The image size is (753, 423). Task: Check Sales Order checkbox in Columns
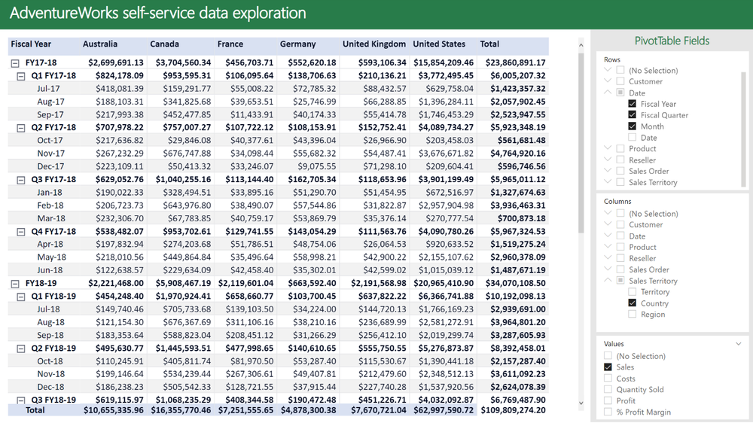click(620, 269)
